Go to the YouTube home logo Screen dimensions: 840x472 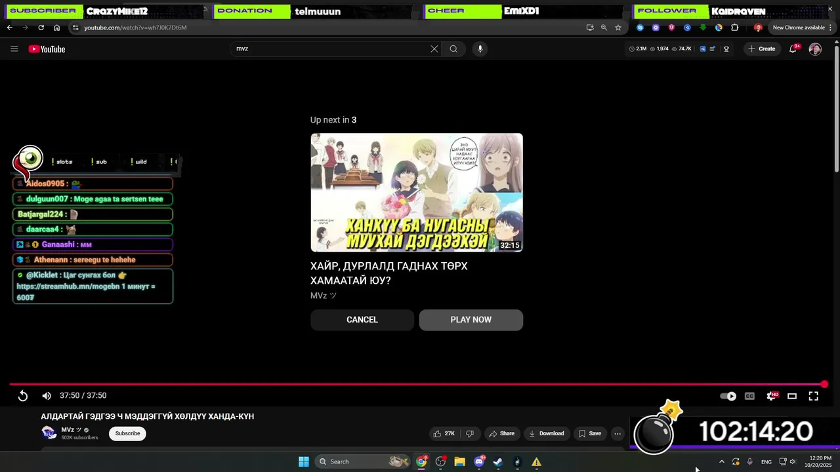(47, 49)
